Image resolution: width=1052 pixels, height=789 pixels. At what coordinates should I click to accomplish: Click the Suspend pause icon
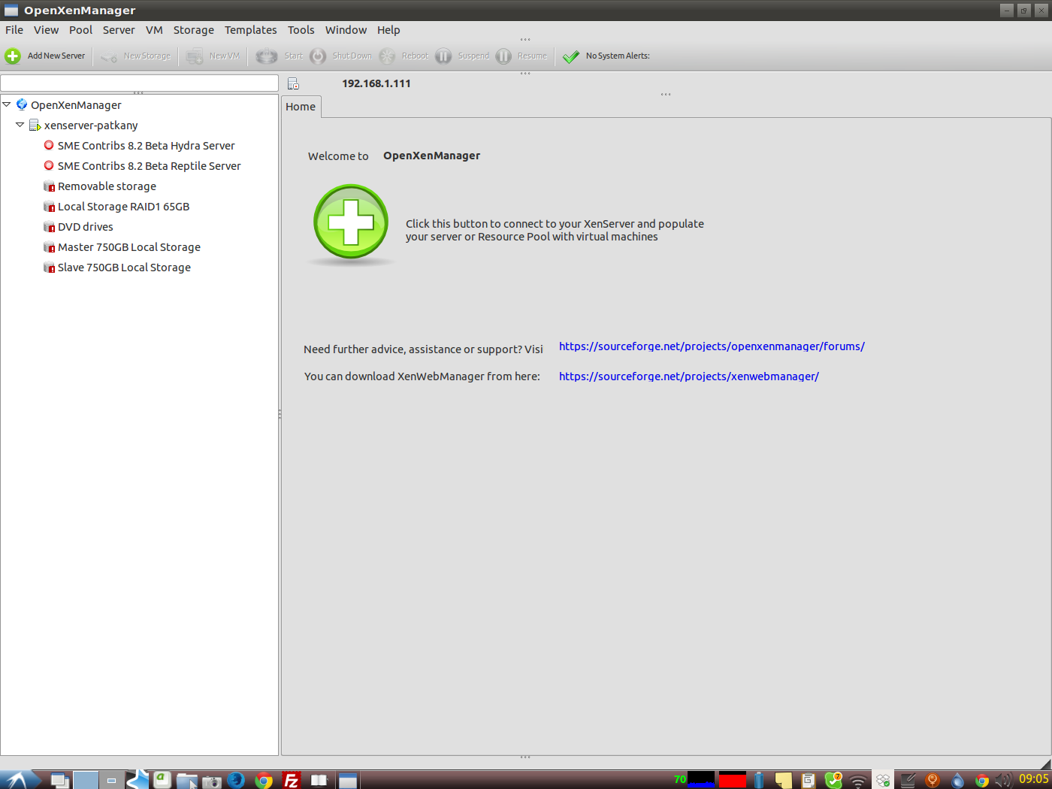tap(443, 56)
